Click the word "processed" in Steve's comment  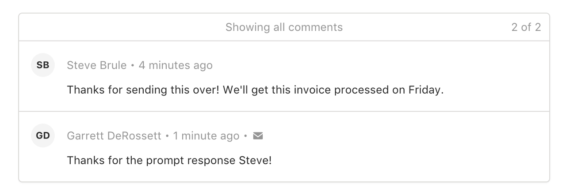tap(362, 90)
